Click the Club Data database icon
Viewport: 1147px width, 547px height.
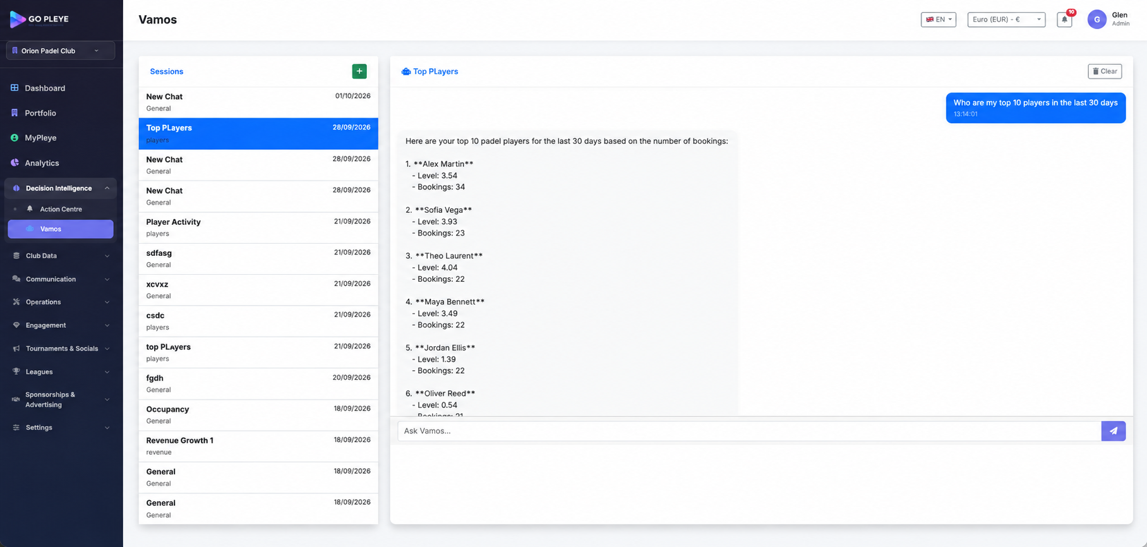(16, 256)
